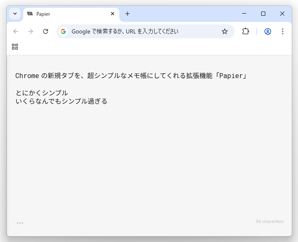Go forward using the forward arrow
Image resolution: width=298 pixels, height=242 pixels.
pyautogui.click(x=31, y=31)
